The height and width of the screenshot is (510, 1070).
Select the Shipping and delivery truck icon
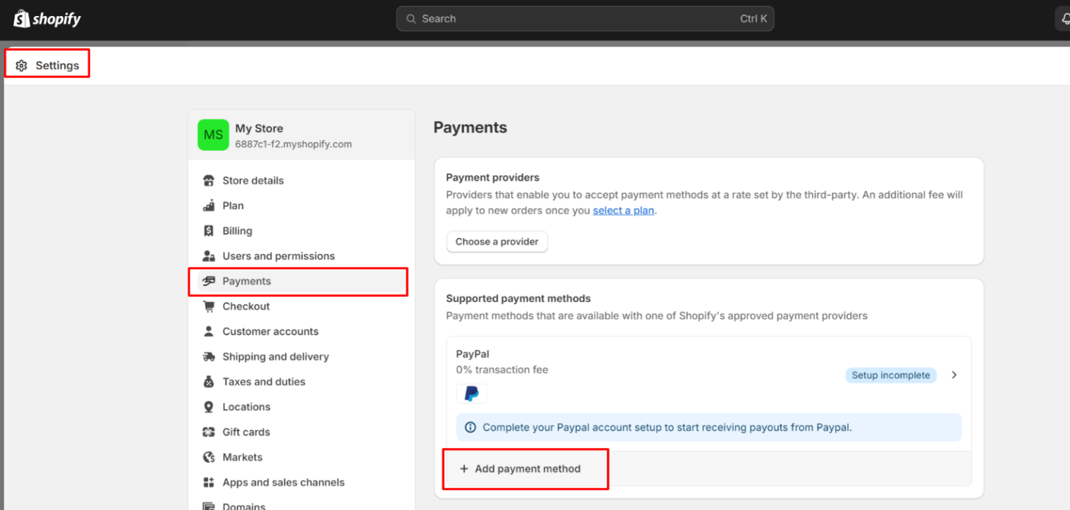click(x=208, y=356)
